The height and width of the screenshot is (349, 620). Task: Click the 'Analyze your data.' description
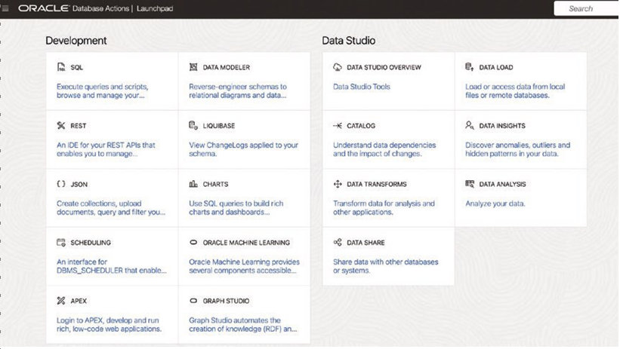point(495,204)
